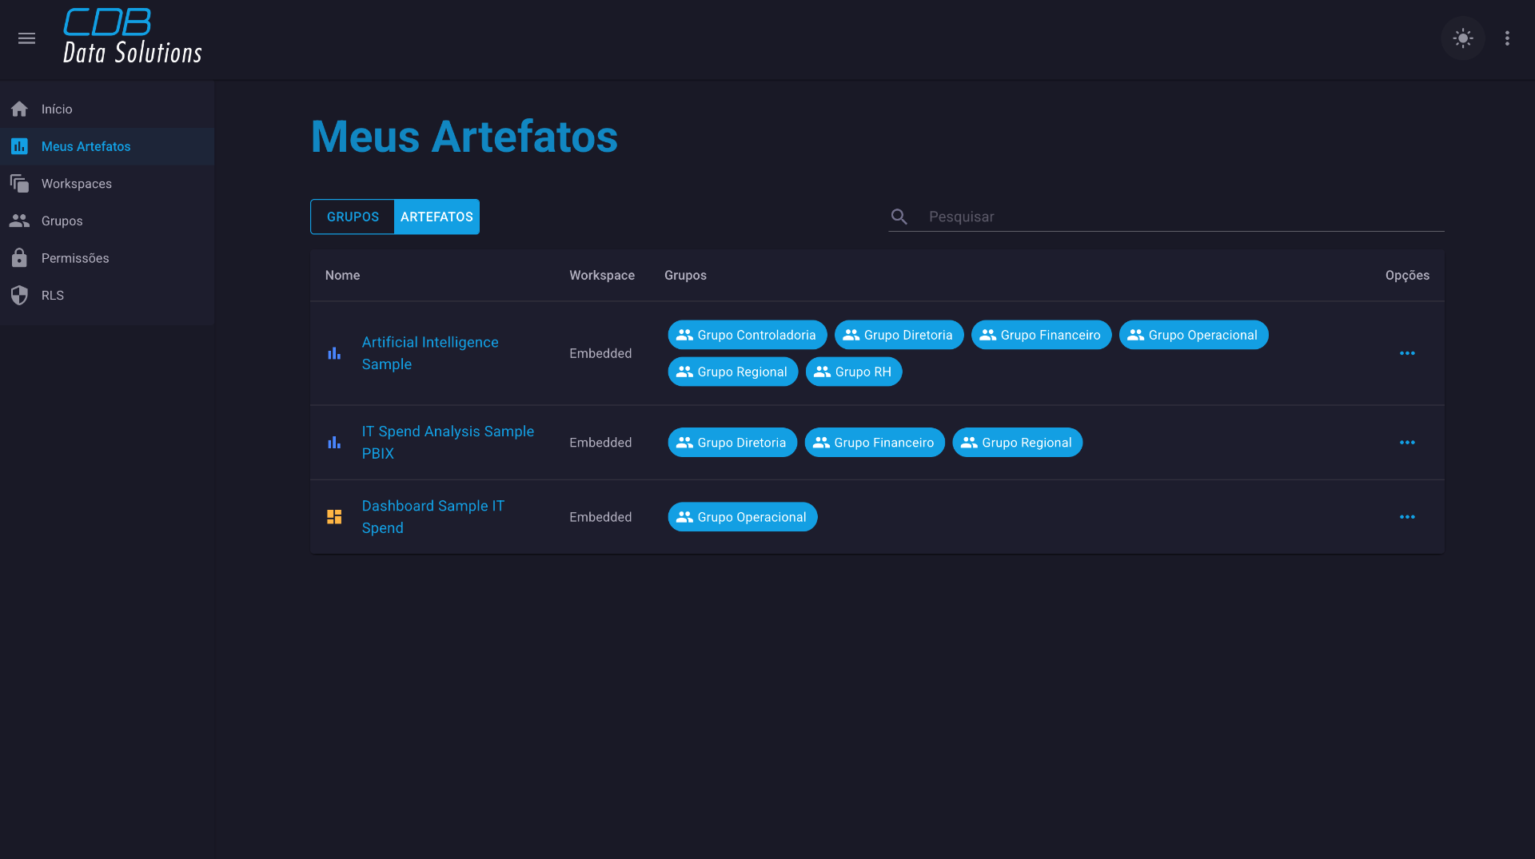Expand options for Dashboard Sample IT Spend
1535x859 pixels.
click(x=1407, y=517)
